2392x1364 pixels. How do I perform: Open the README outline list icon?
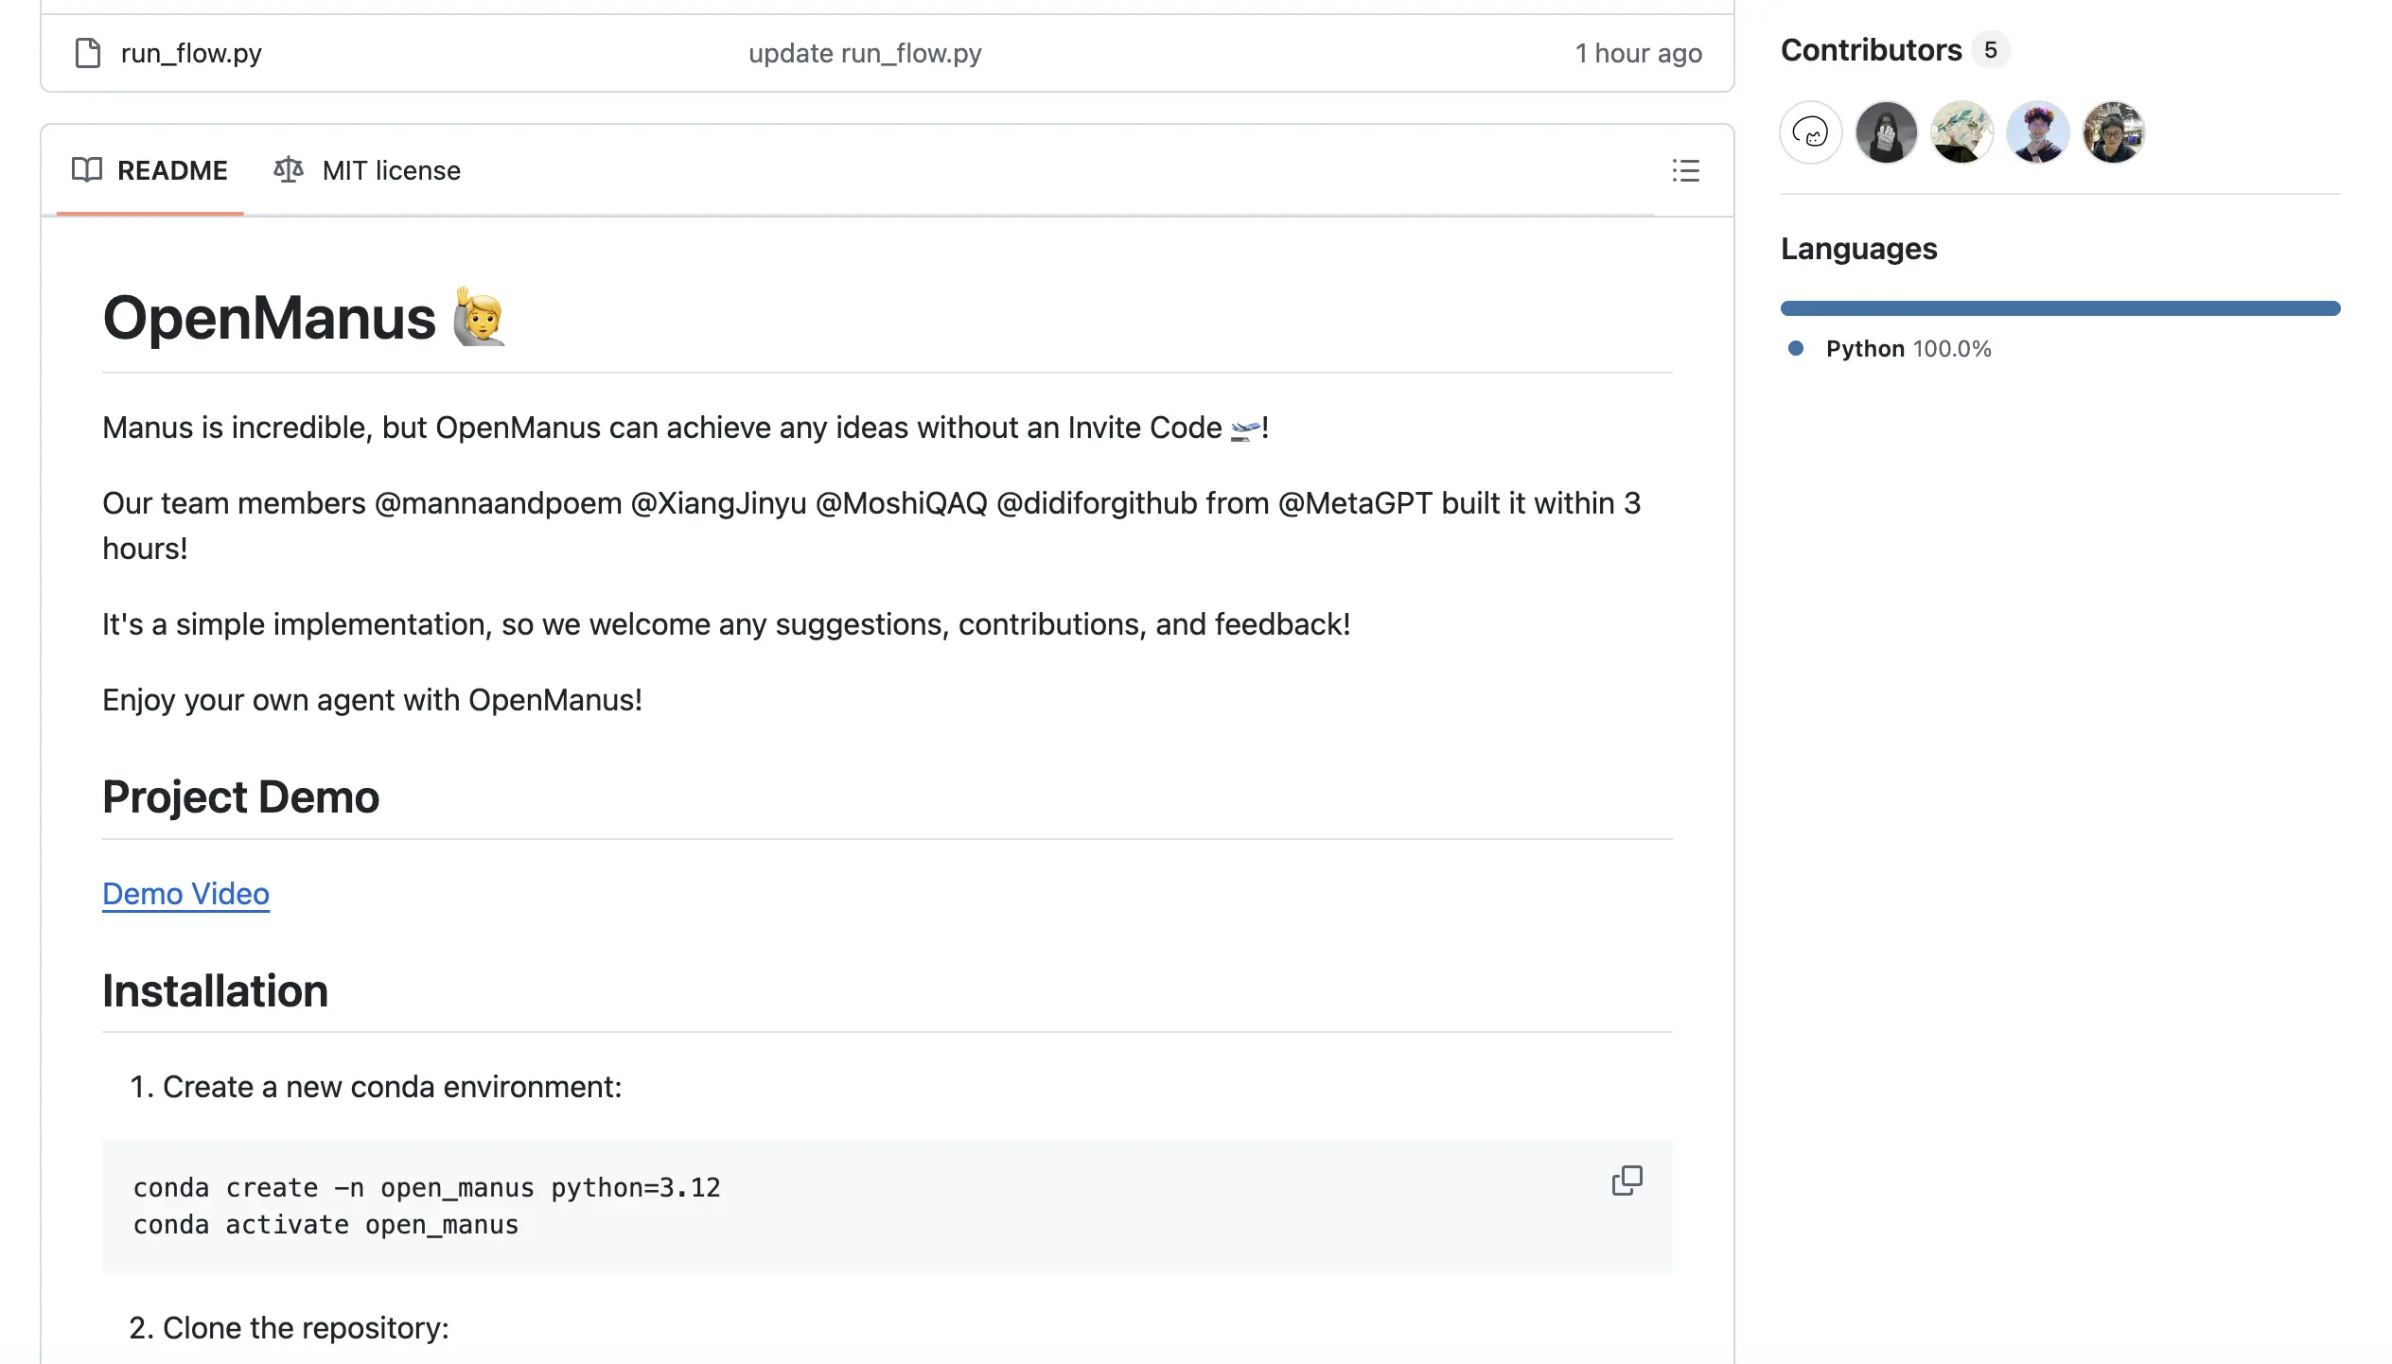[1685, 170]
